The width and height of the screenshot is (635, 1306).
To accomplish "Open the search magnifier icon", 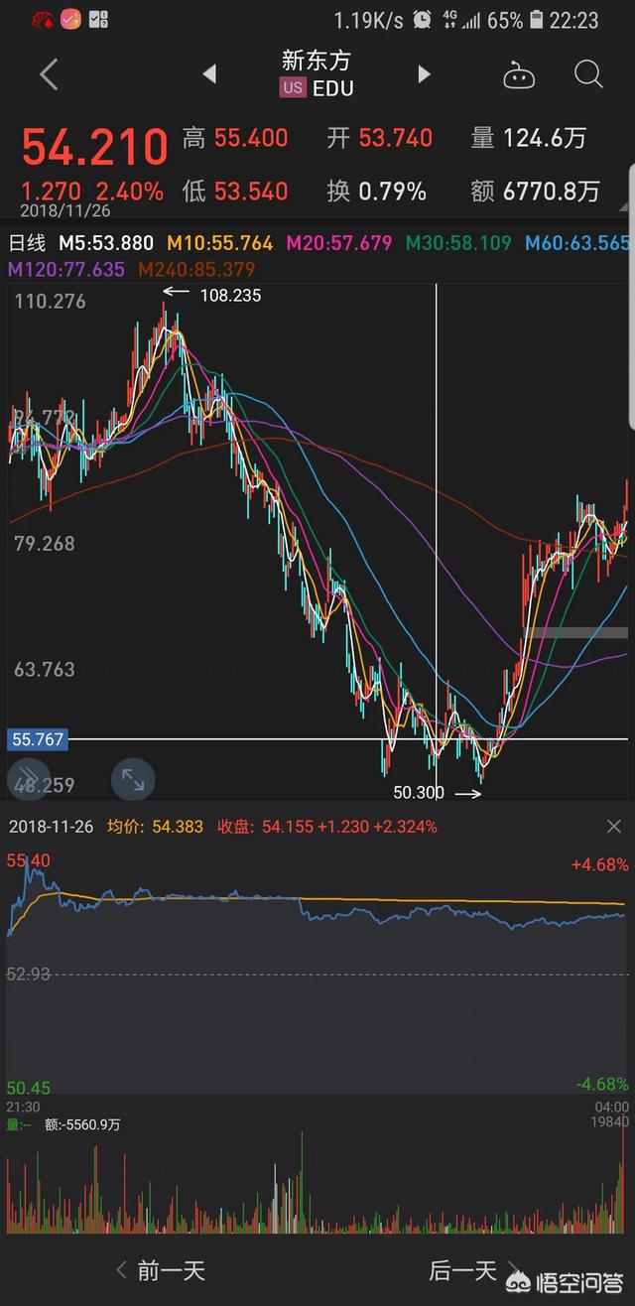I will coord(588,74).
